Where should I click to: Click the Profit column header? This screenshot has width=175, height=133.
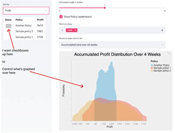40,20
